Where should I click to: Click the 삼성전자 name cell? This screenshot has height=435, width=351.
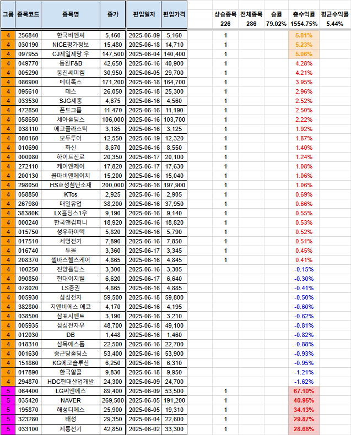click(x=71, y=297)
